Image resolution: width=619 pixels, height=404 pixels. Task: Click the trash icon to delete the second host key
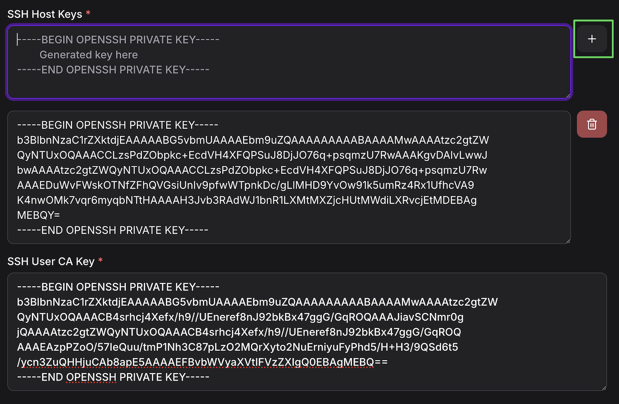click(x=592, y=124)
